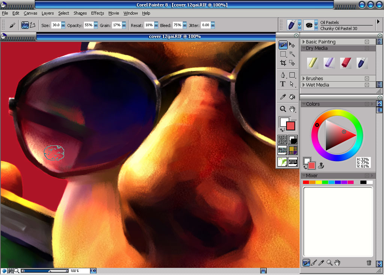Pick the Mixer Sample Color dropper

pyautogui.click(x=321, y=263)
